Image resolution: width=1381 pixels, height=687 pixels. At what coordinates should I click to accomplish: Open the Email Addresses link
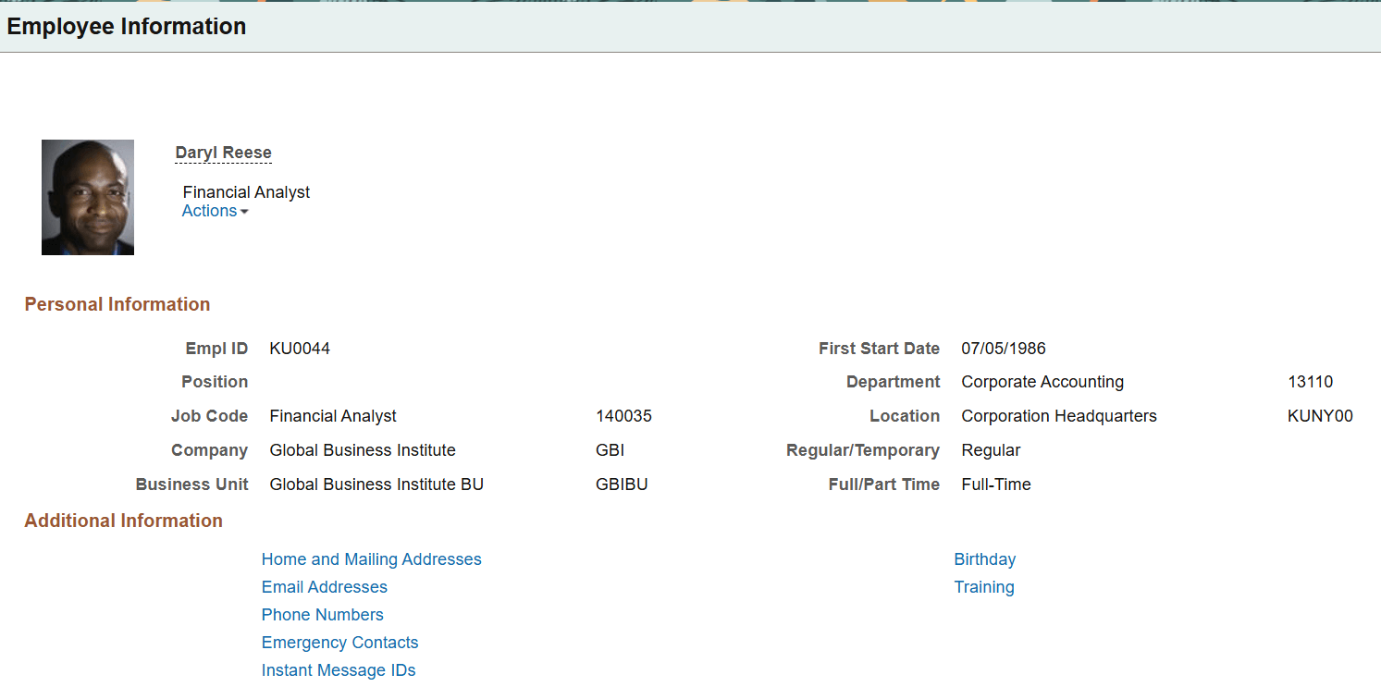coord(324,587)
